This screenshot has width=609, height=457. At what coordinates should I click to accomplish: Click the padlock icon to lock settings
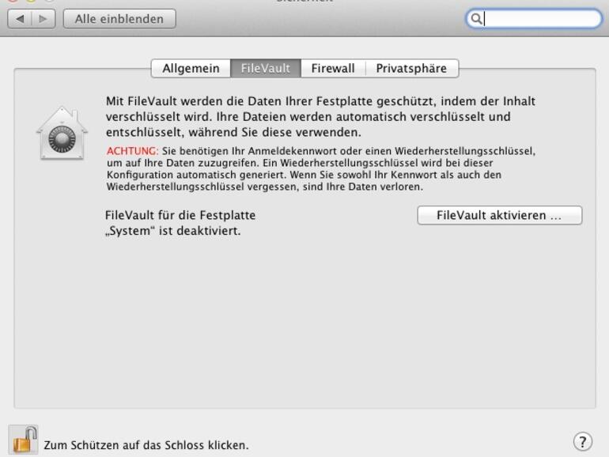pos(23,440)
